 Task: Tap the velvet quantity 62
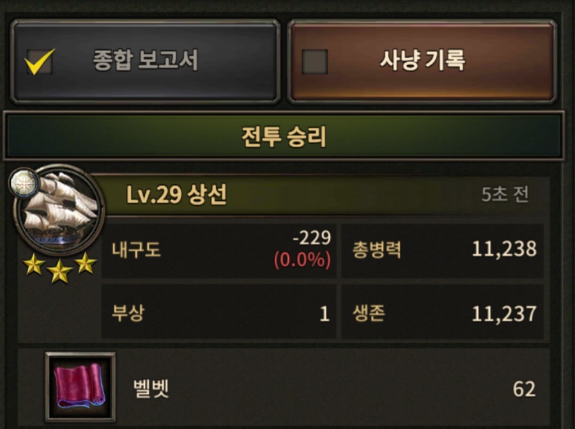(x=524, y=389)
